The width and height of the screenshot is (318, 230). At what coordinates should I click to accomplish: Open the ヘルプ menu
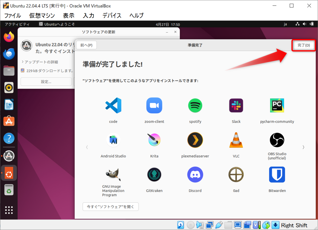coord(136,15)
